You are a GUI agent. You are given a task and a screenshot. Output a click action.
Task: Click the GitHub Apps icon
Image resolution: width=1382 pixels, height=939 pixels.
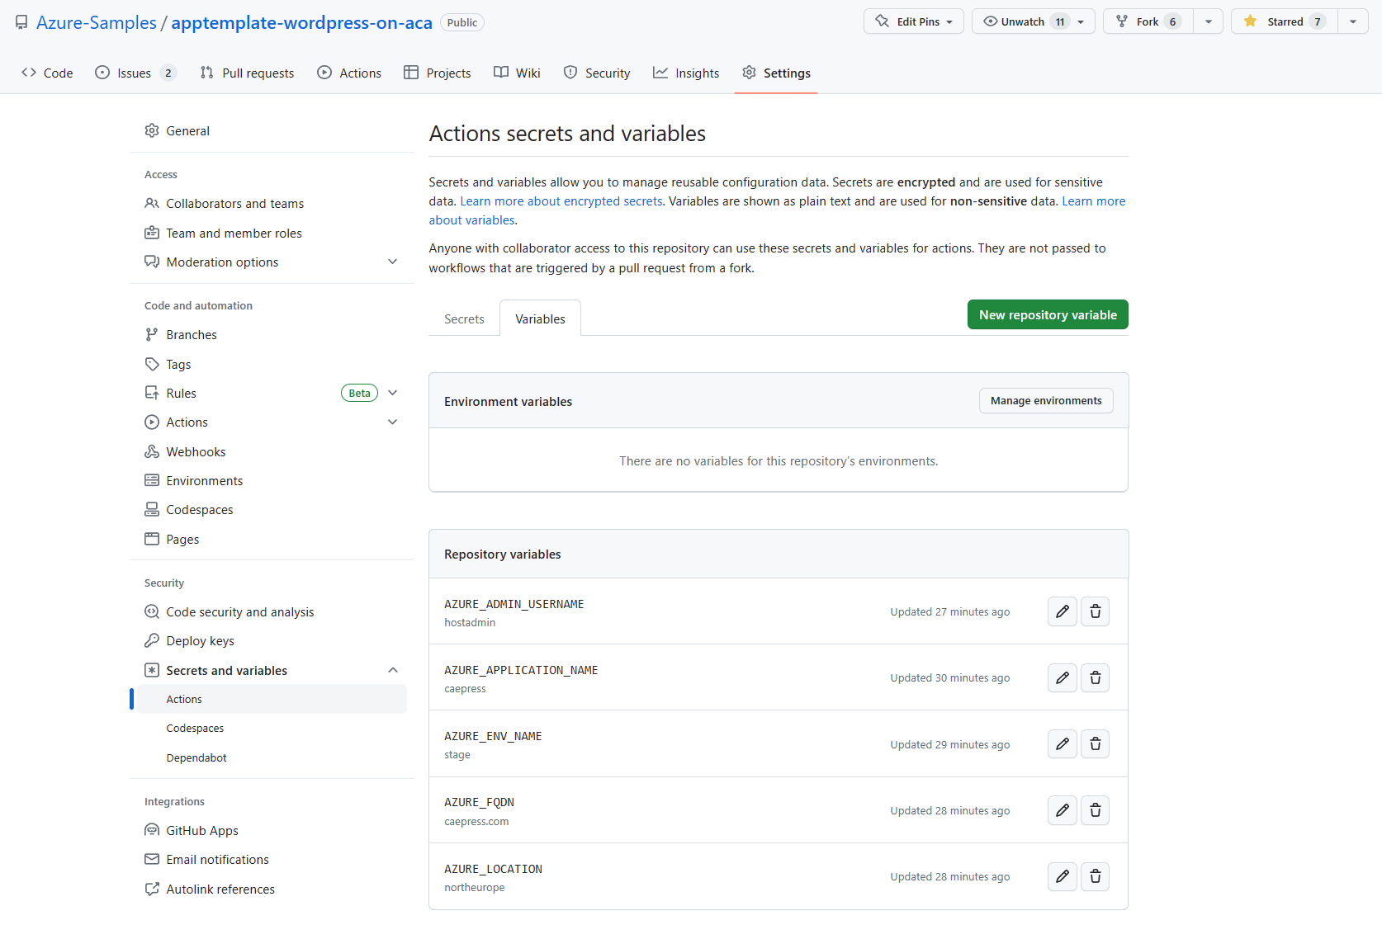[x=152, y=830]
